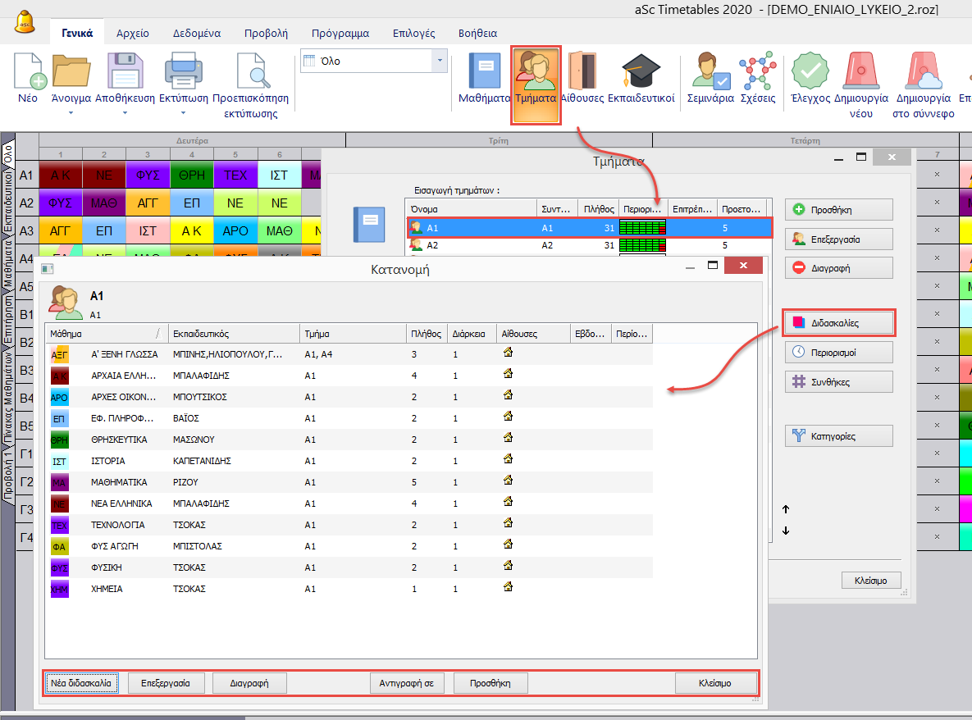The width and height of the screenshot is (972, 720).
Task: Sort lessons by Εκπαιδευτικός column header
Action: pyautogui.click(x=234, y=334)
